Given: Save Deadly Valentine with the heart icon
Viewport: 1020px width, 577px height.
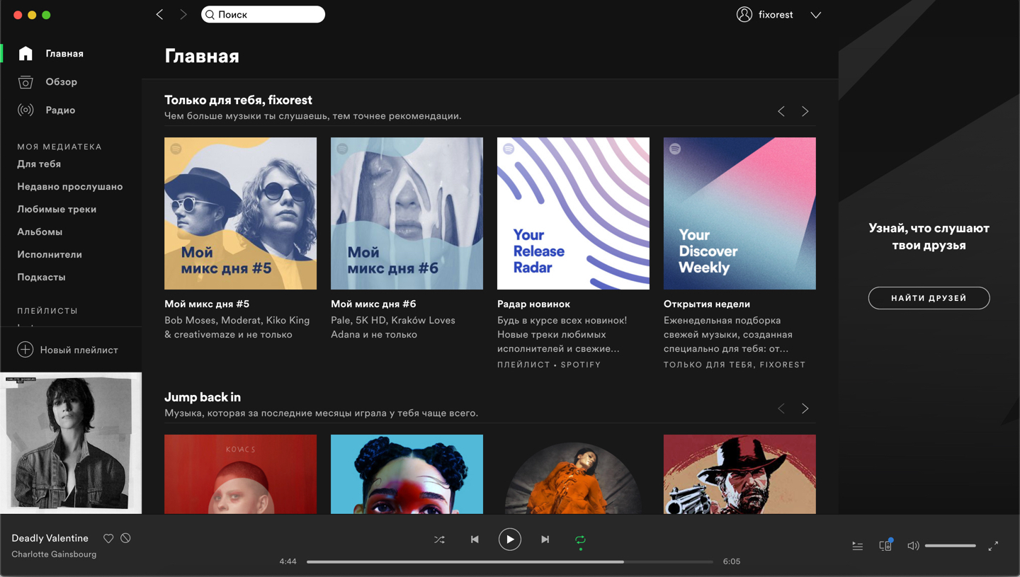Looking at the screenshot, I should [108, 539].
